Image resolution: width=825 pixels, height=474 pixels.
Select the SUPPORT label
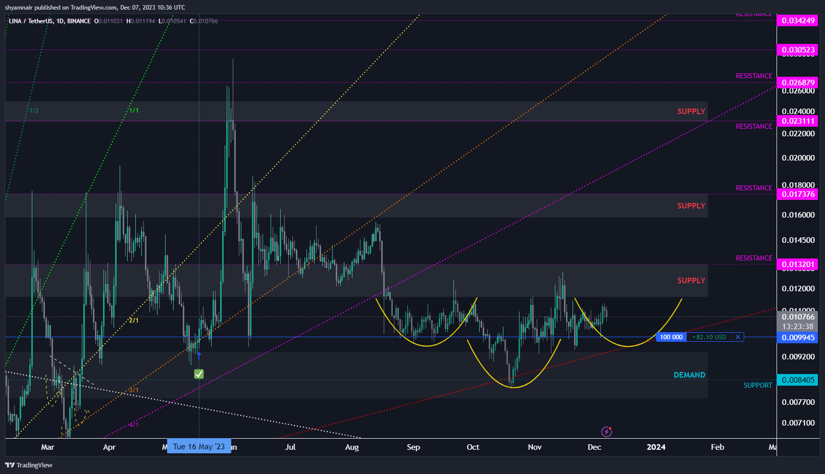pyautogui.click(x=758, y=386)
